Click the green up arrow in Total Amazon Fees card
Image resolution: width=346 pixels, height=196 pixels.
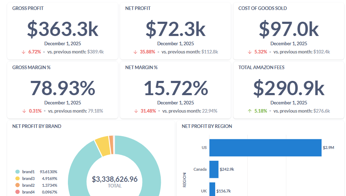click(x=250, y=111)
